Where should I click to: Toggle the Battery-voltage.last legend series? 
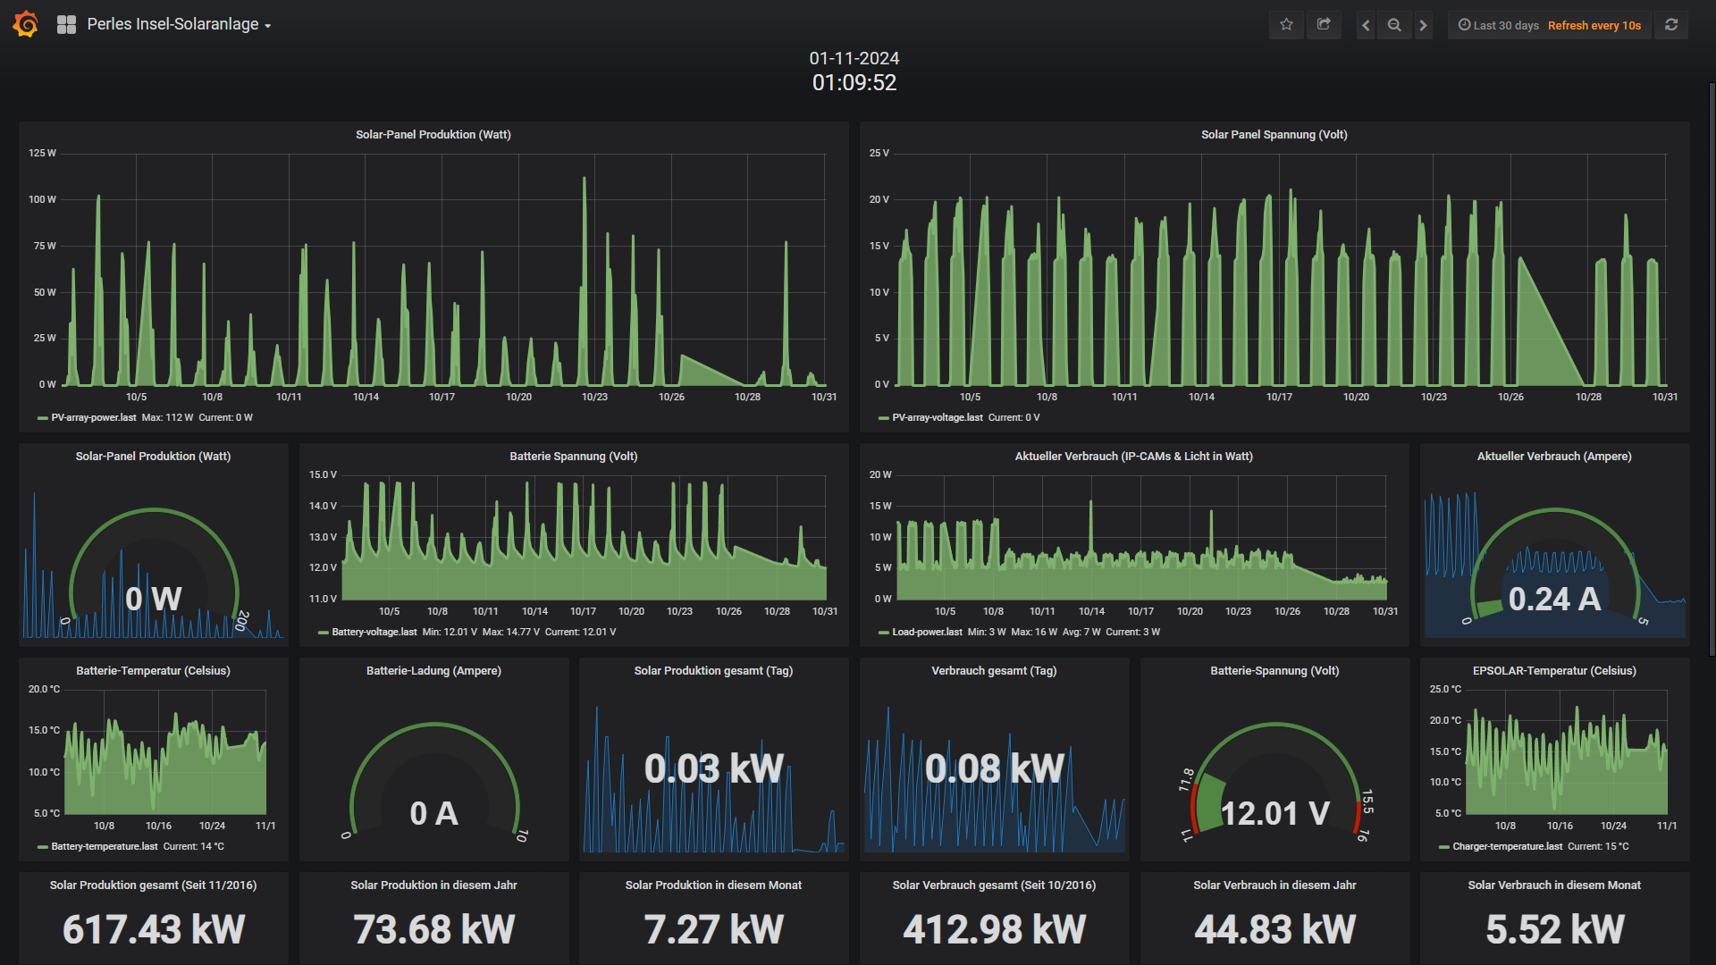point(374,632)
